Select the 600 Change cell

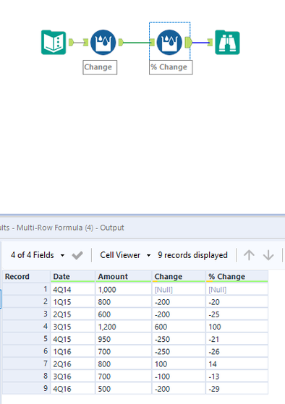click(x=179, y=327)
